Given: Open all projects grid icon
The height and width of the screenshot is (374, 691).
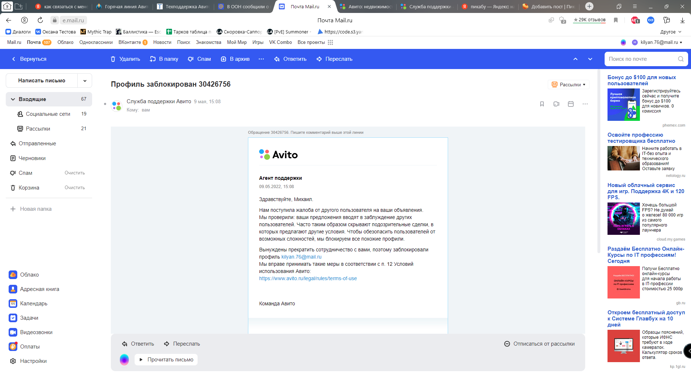Looking at the screenshot, I should click(330, 42).
